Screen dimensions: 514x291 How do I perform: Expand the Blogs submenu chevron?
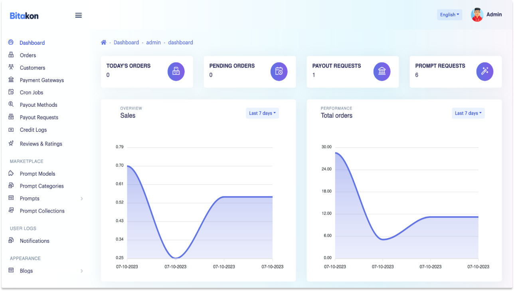pos(82,271)
